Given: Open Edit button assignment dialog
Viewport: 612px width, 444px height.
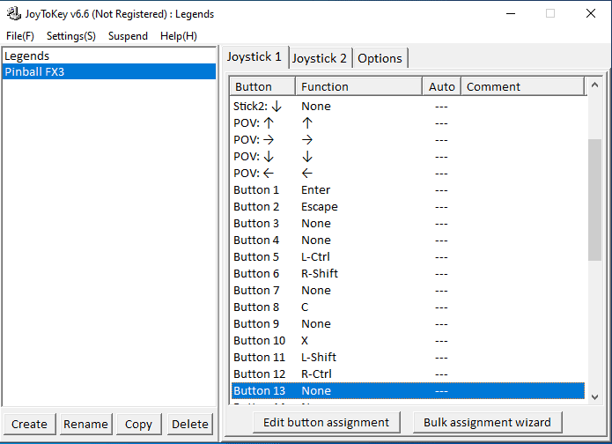Looking at the screenshot, I should [326, 422].
